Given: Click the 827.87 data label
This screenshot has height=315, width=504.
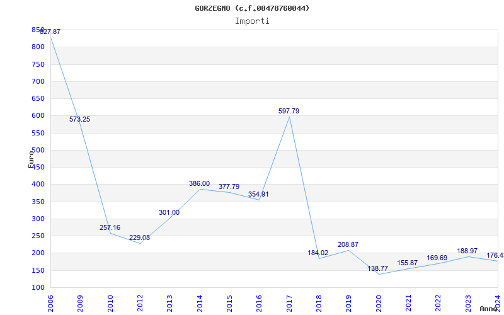Looking at the screenshot, I should (50, 32).
